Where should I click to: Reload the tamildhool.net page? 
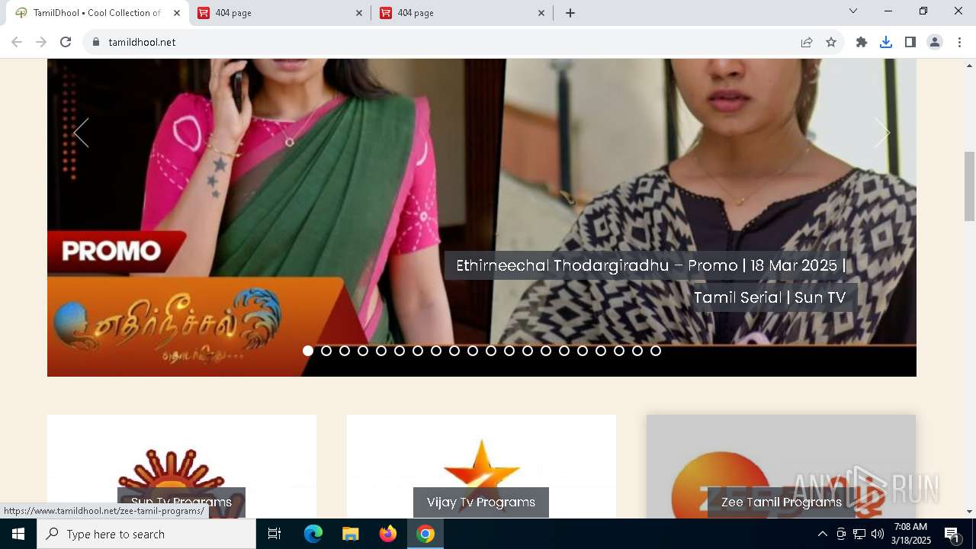pyautogui.click(x=66, y=42)
